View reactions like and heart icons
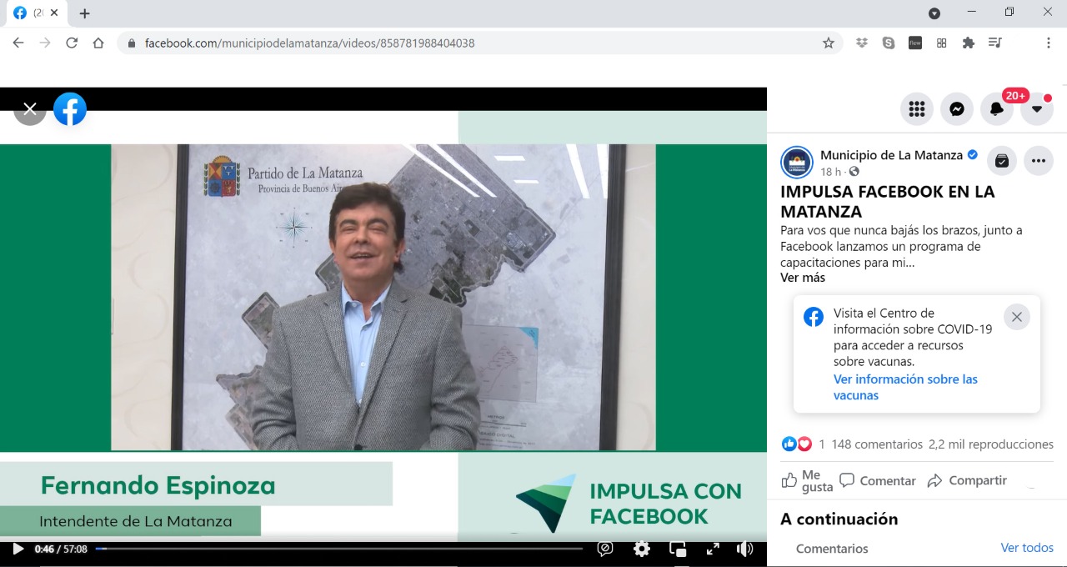Image resolution: width=1067 pixels, height=567 pixels. (x=797, y=444)
